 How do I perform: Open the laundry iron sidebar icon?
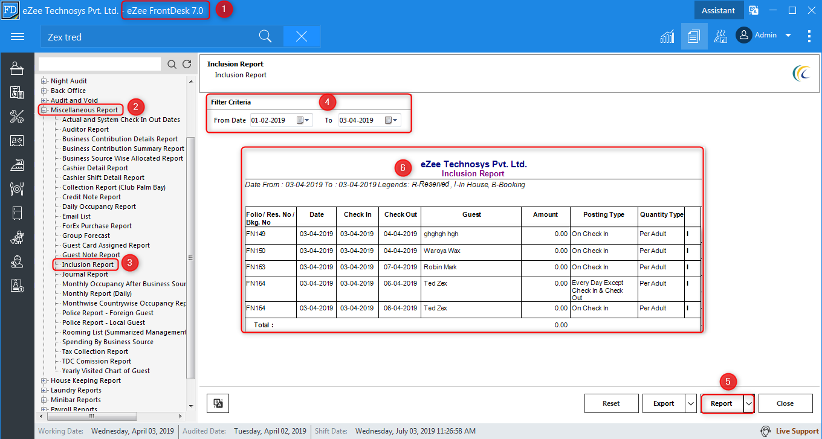17,165
